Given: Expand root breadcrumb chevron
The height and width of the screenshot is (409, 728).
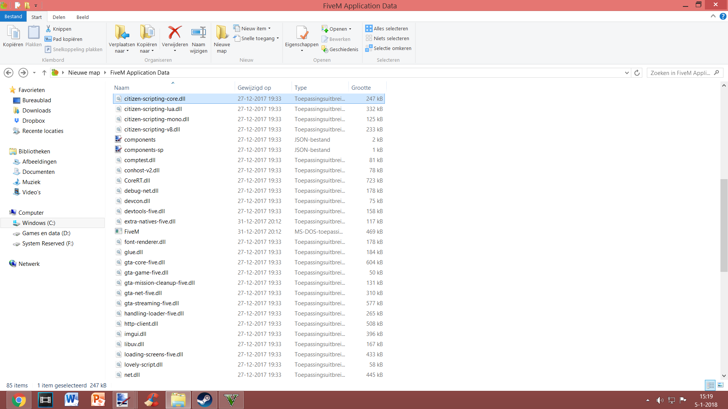Looking at the screenshot, I should pos(63,73).
